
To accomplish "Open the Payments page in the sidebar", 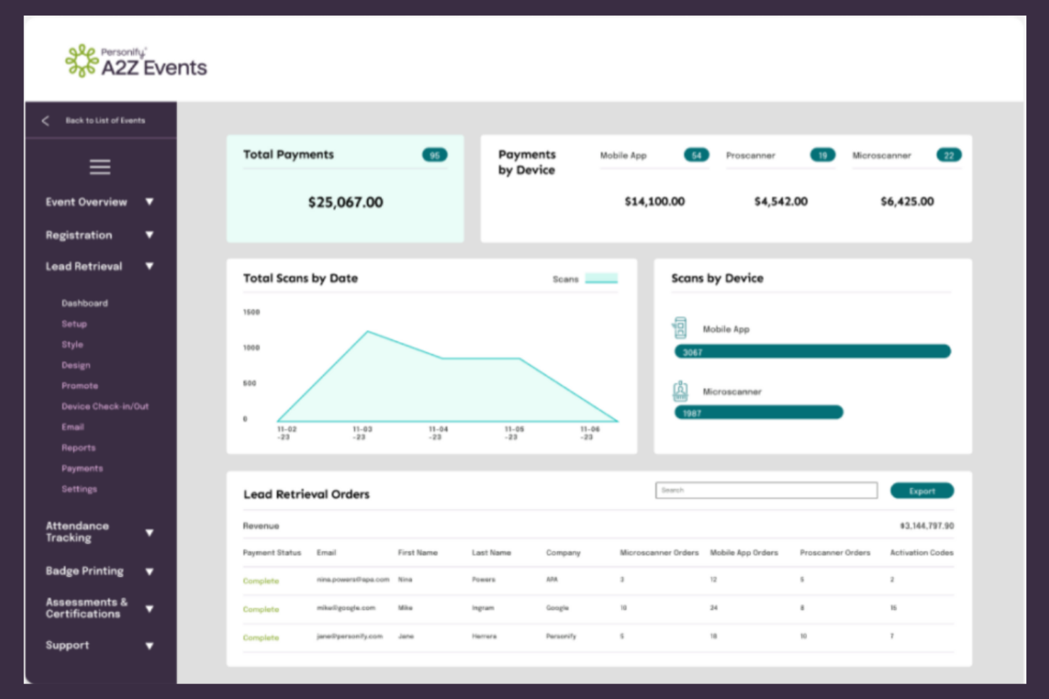I will point(82,468).
